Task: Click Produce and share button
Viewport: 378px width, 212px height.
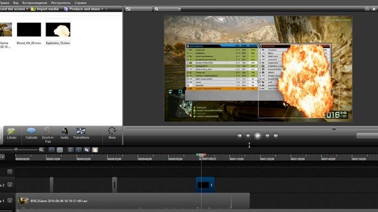Action: [x=82, y=9]
